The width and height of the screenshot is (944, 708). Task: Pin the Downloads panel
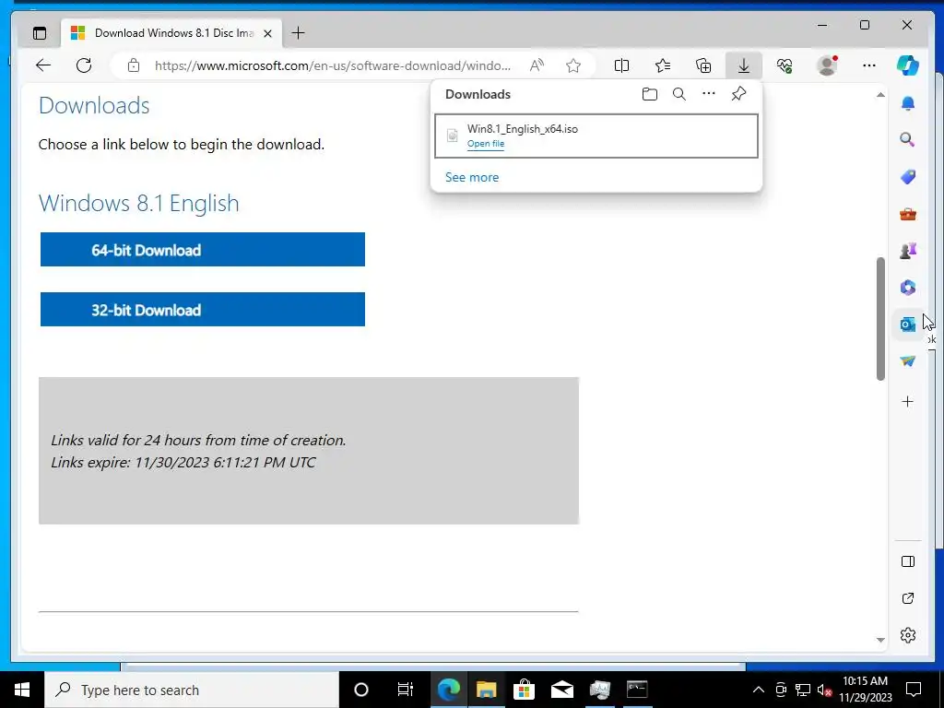pyautogui.click(x=738, y=94)
